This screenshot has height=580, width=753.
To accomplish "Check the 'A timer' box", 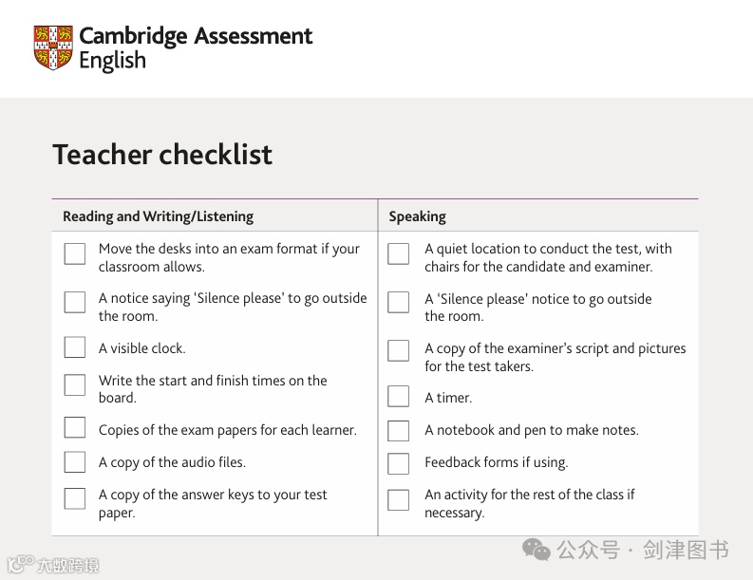I will point(399,397).
